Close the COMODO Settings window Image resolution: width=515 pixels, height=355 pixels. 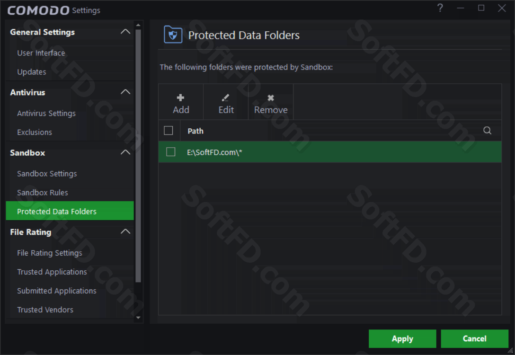[x=502, y=8]
